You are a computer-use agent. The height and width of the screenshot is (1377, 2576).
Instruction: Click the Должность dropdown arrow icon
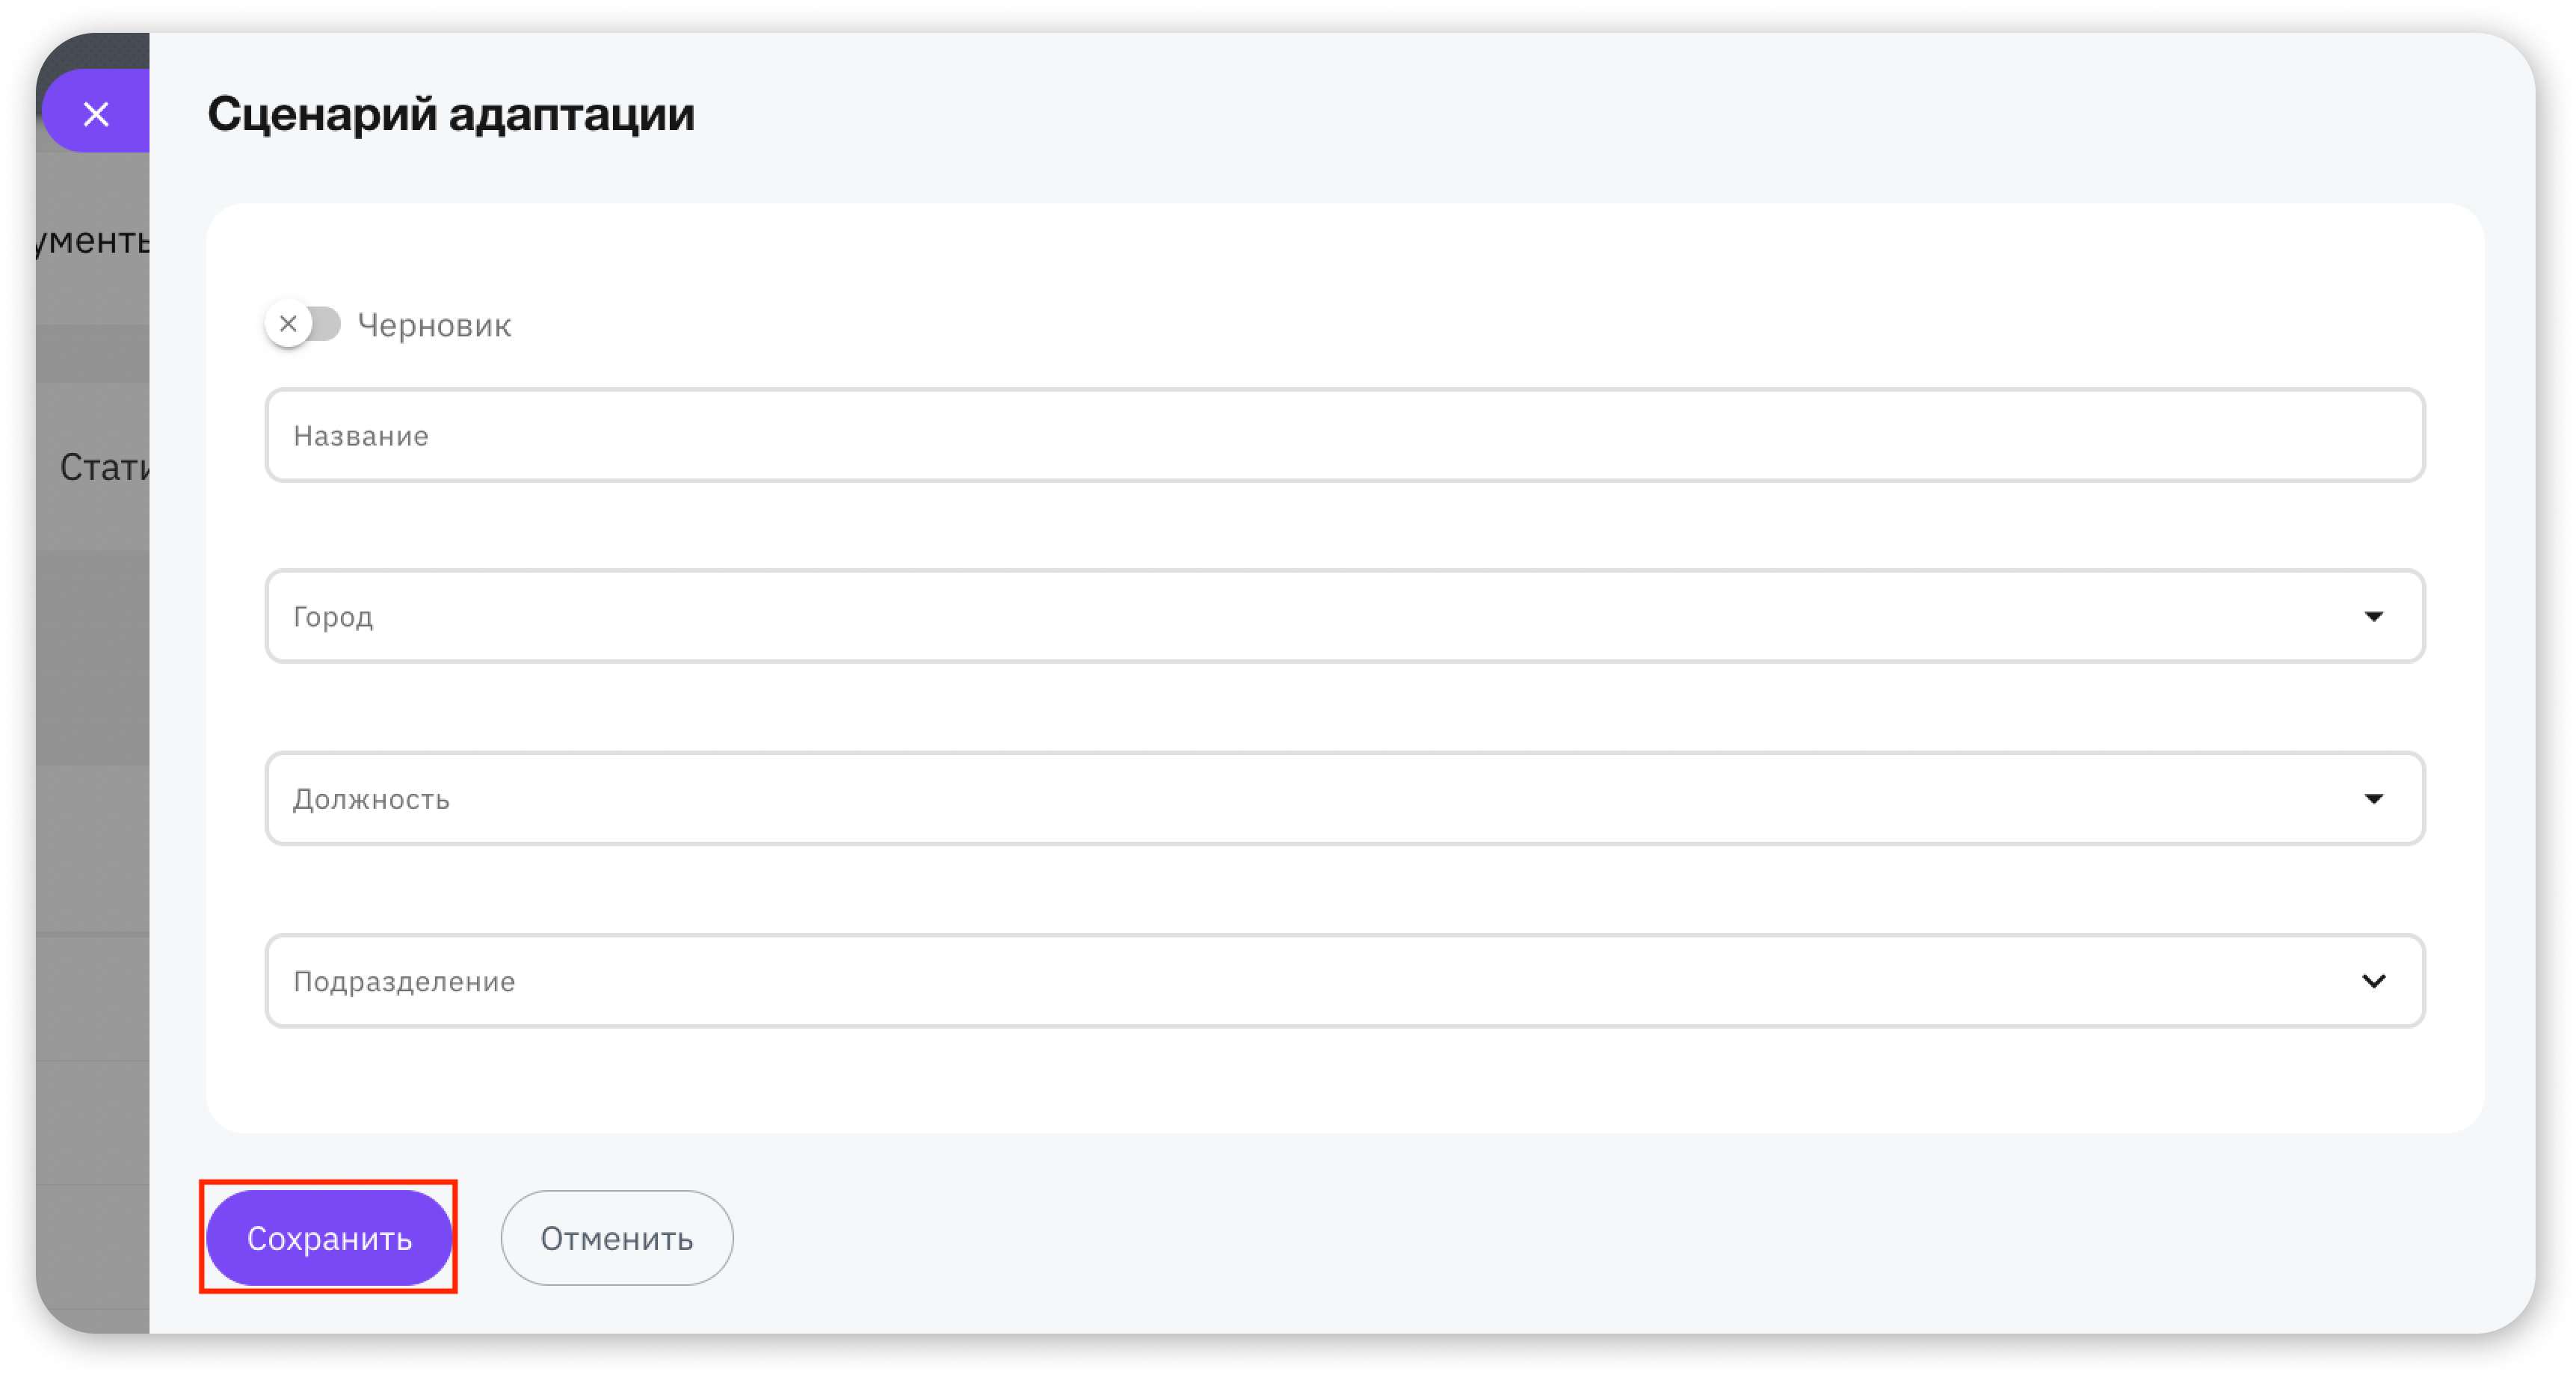tap(2373, 798)
